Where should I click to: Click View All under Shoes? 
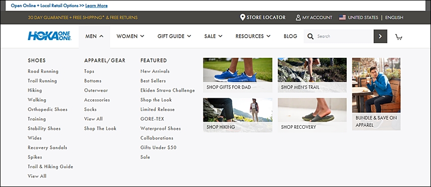click(37, 176)
